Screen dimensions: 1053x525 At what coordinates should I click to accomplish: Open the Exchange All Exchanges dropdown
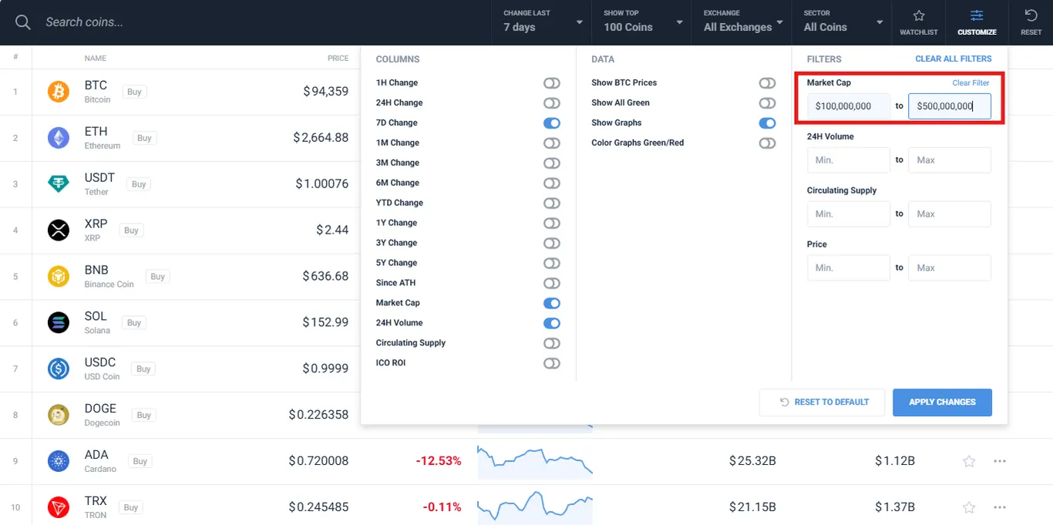tap(742, 22)
